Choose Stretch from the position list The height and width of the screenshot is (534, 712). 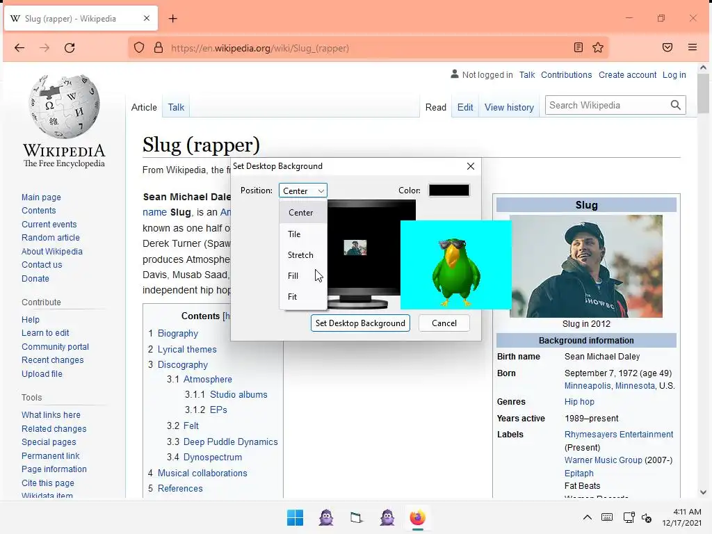303,254
